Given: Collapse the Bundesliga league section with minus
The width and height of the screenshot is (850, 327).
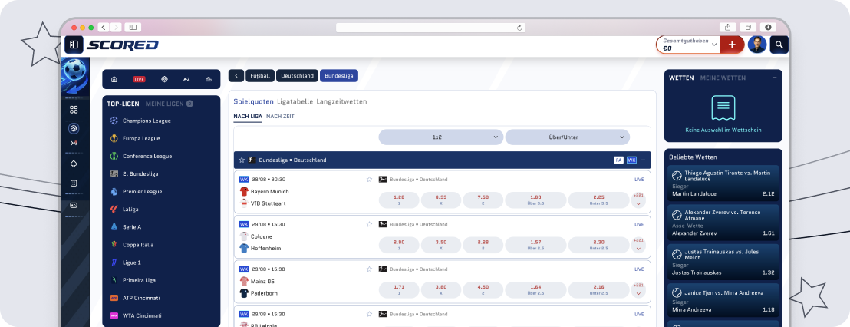Looking at the screenshot, I should click(643, 160).
